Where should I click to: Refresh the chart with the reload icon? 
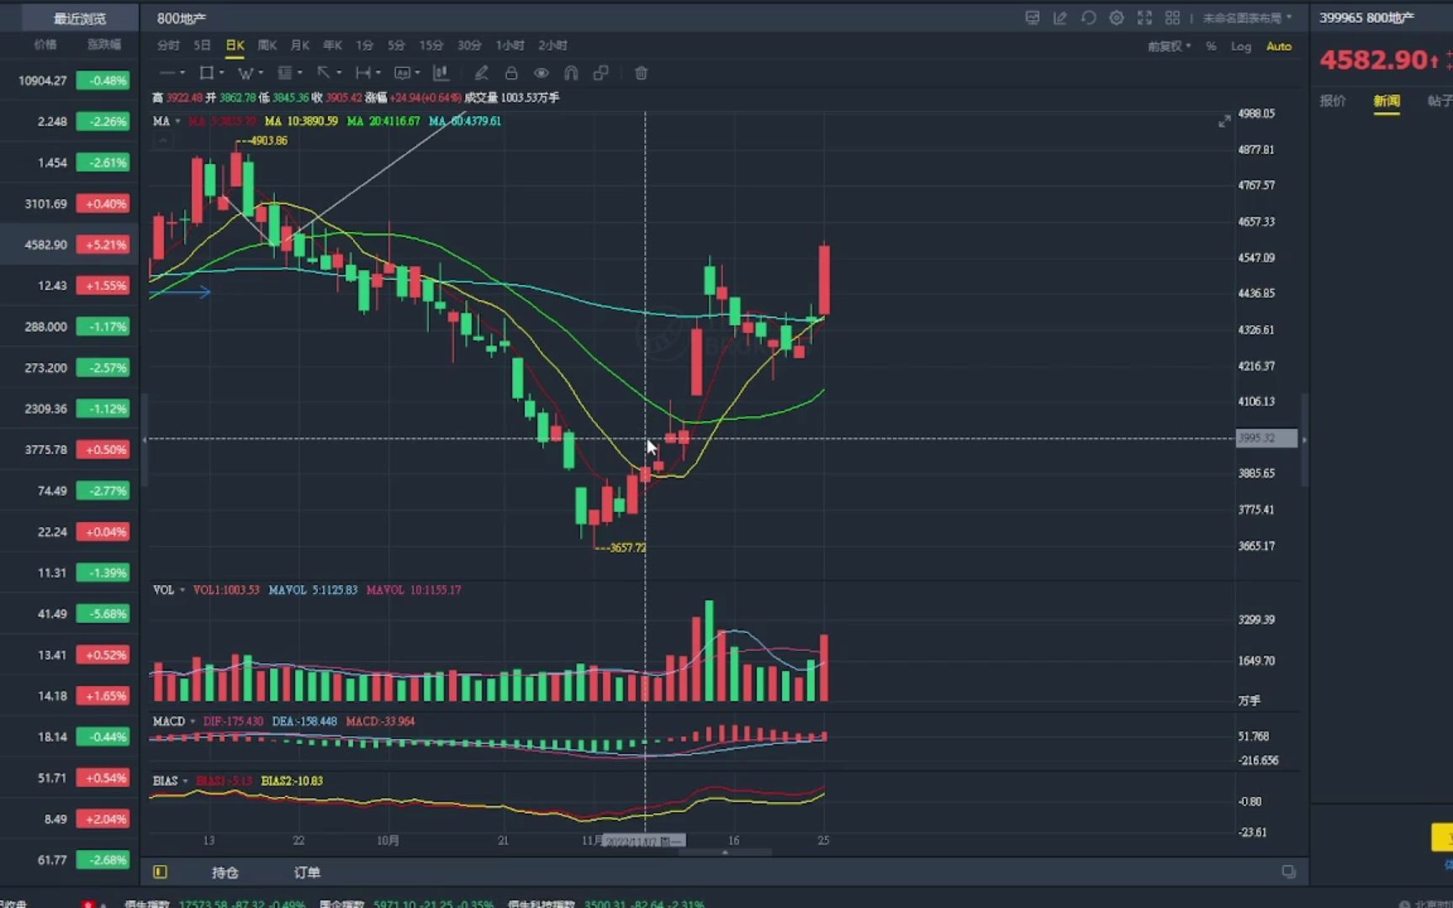click(x=1089, y=18)
